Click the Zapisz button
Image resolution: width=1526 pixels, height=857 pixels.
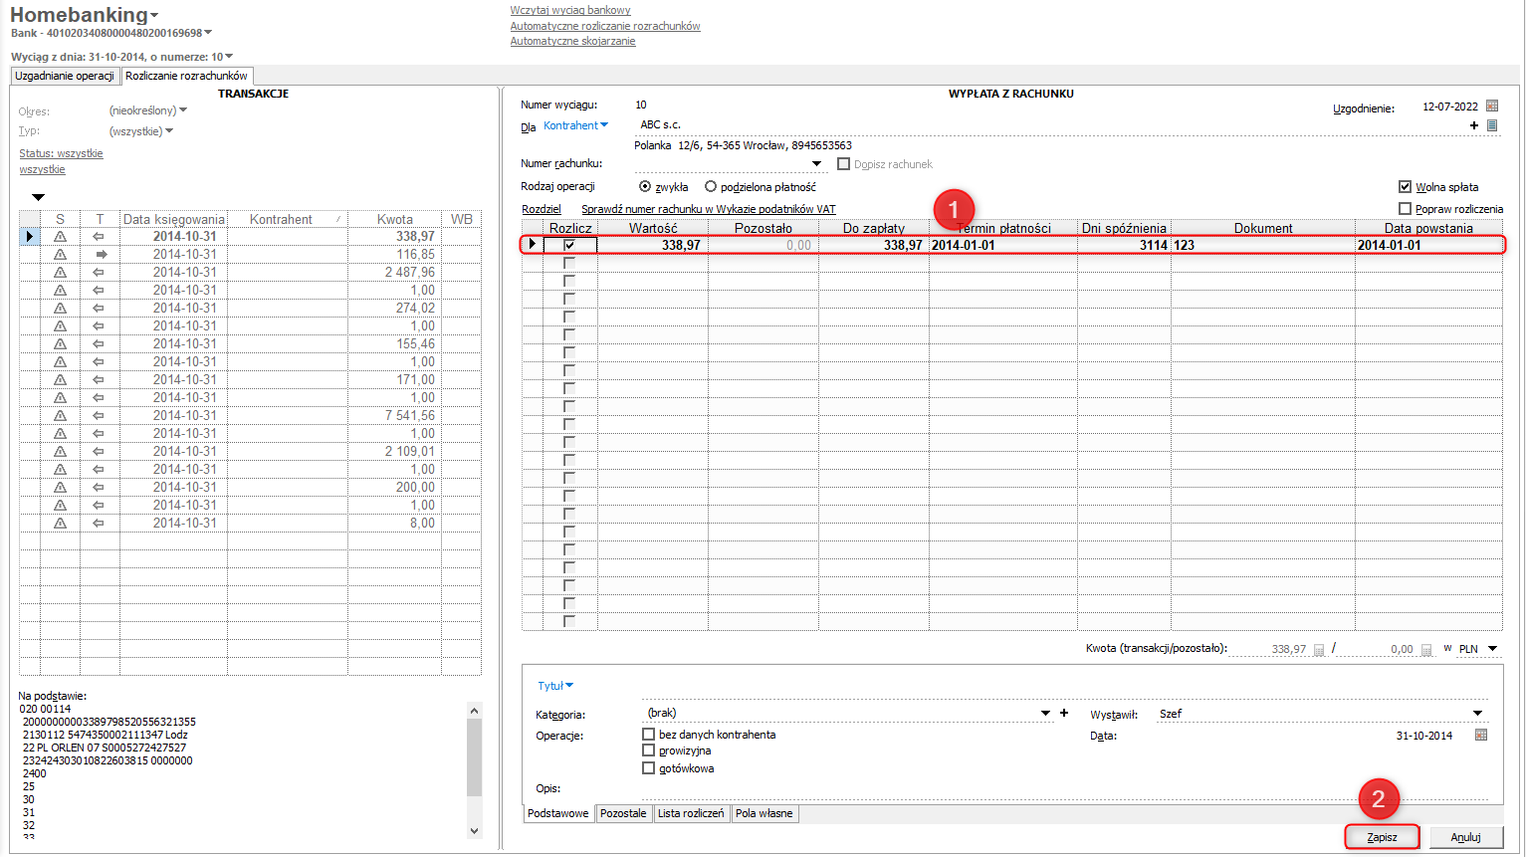pyautogui.click(x=1382, y=837)
